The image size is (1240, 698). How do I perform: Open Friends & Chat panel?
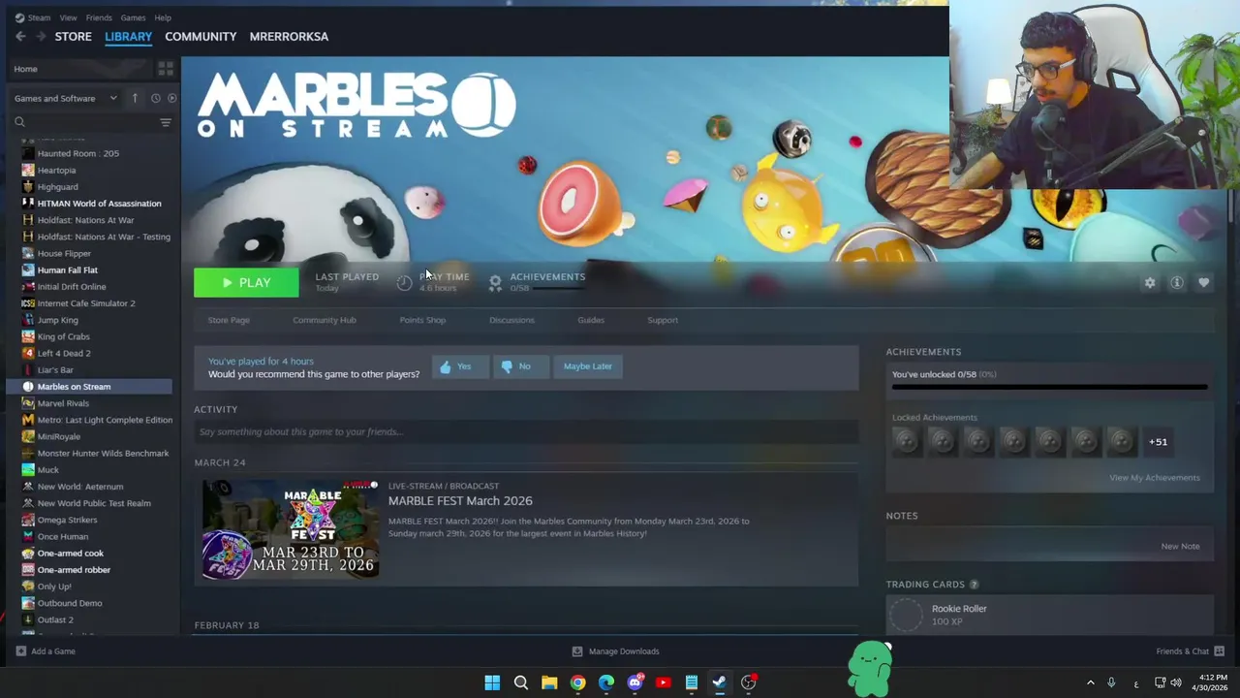tap(1190, 651)
